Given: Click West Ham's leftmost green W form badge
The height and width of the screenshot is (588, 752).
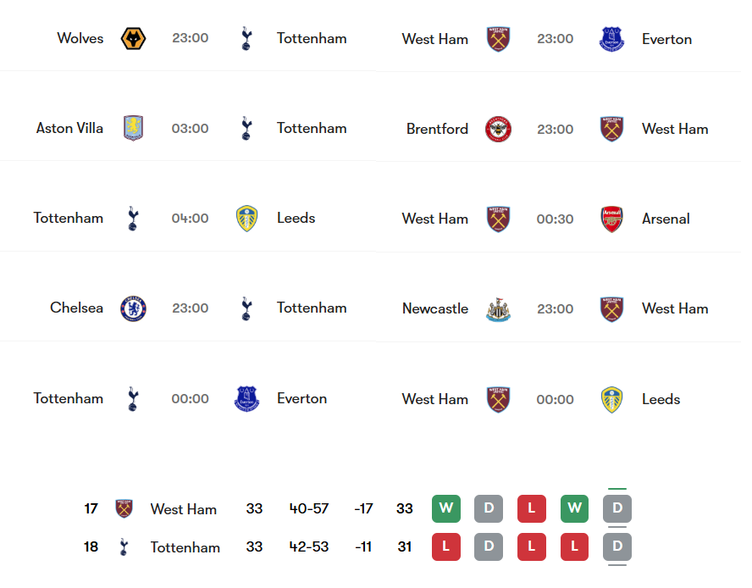Looking at the screenshot, I should pyautogui.click(x=446, y=509).
